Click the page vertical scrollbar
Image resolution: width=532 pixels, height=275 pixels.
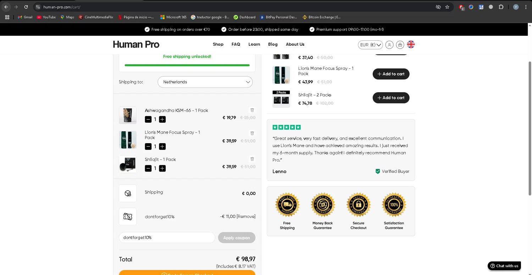point(530,128)
